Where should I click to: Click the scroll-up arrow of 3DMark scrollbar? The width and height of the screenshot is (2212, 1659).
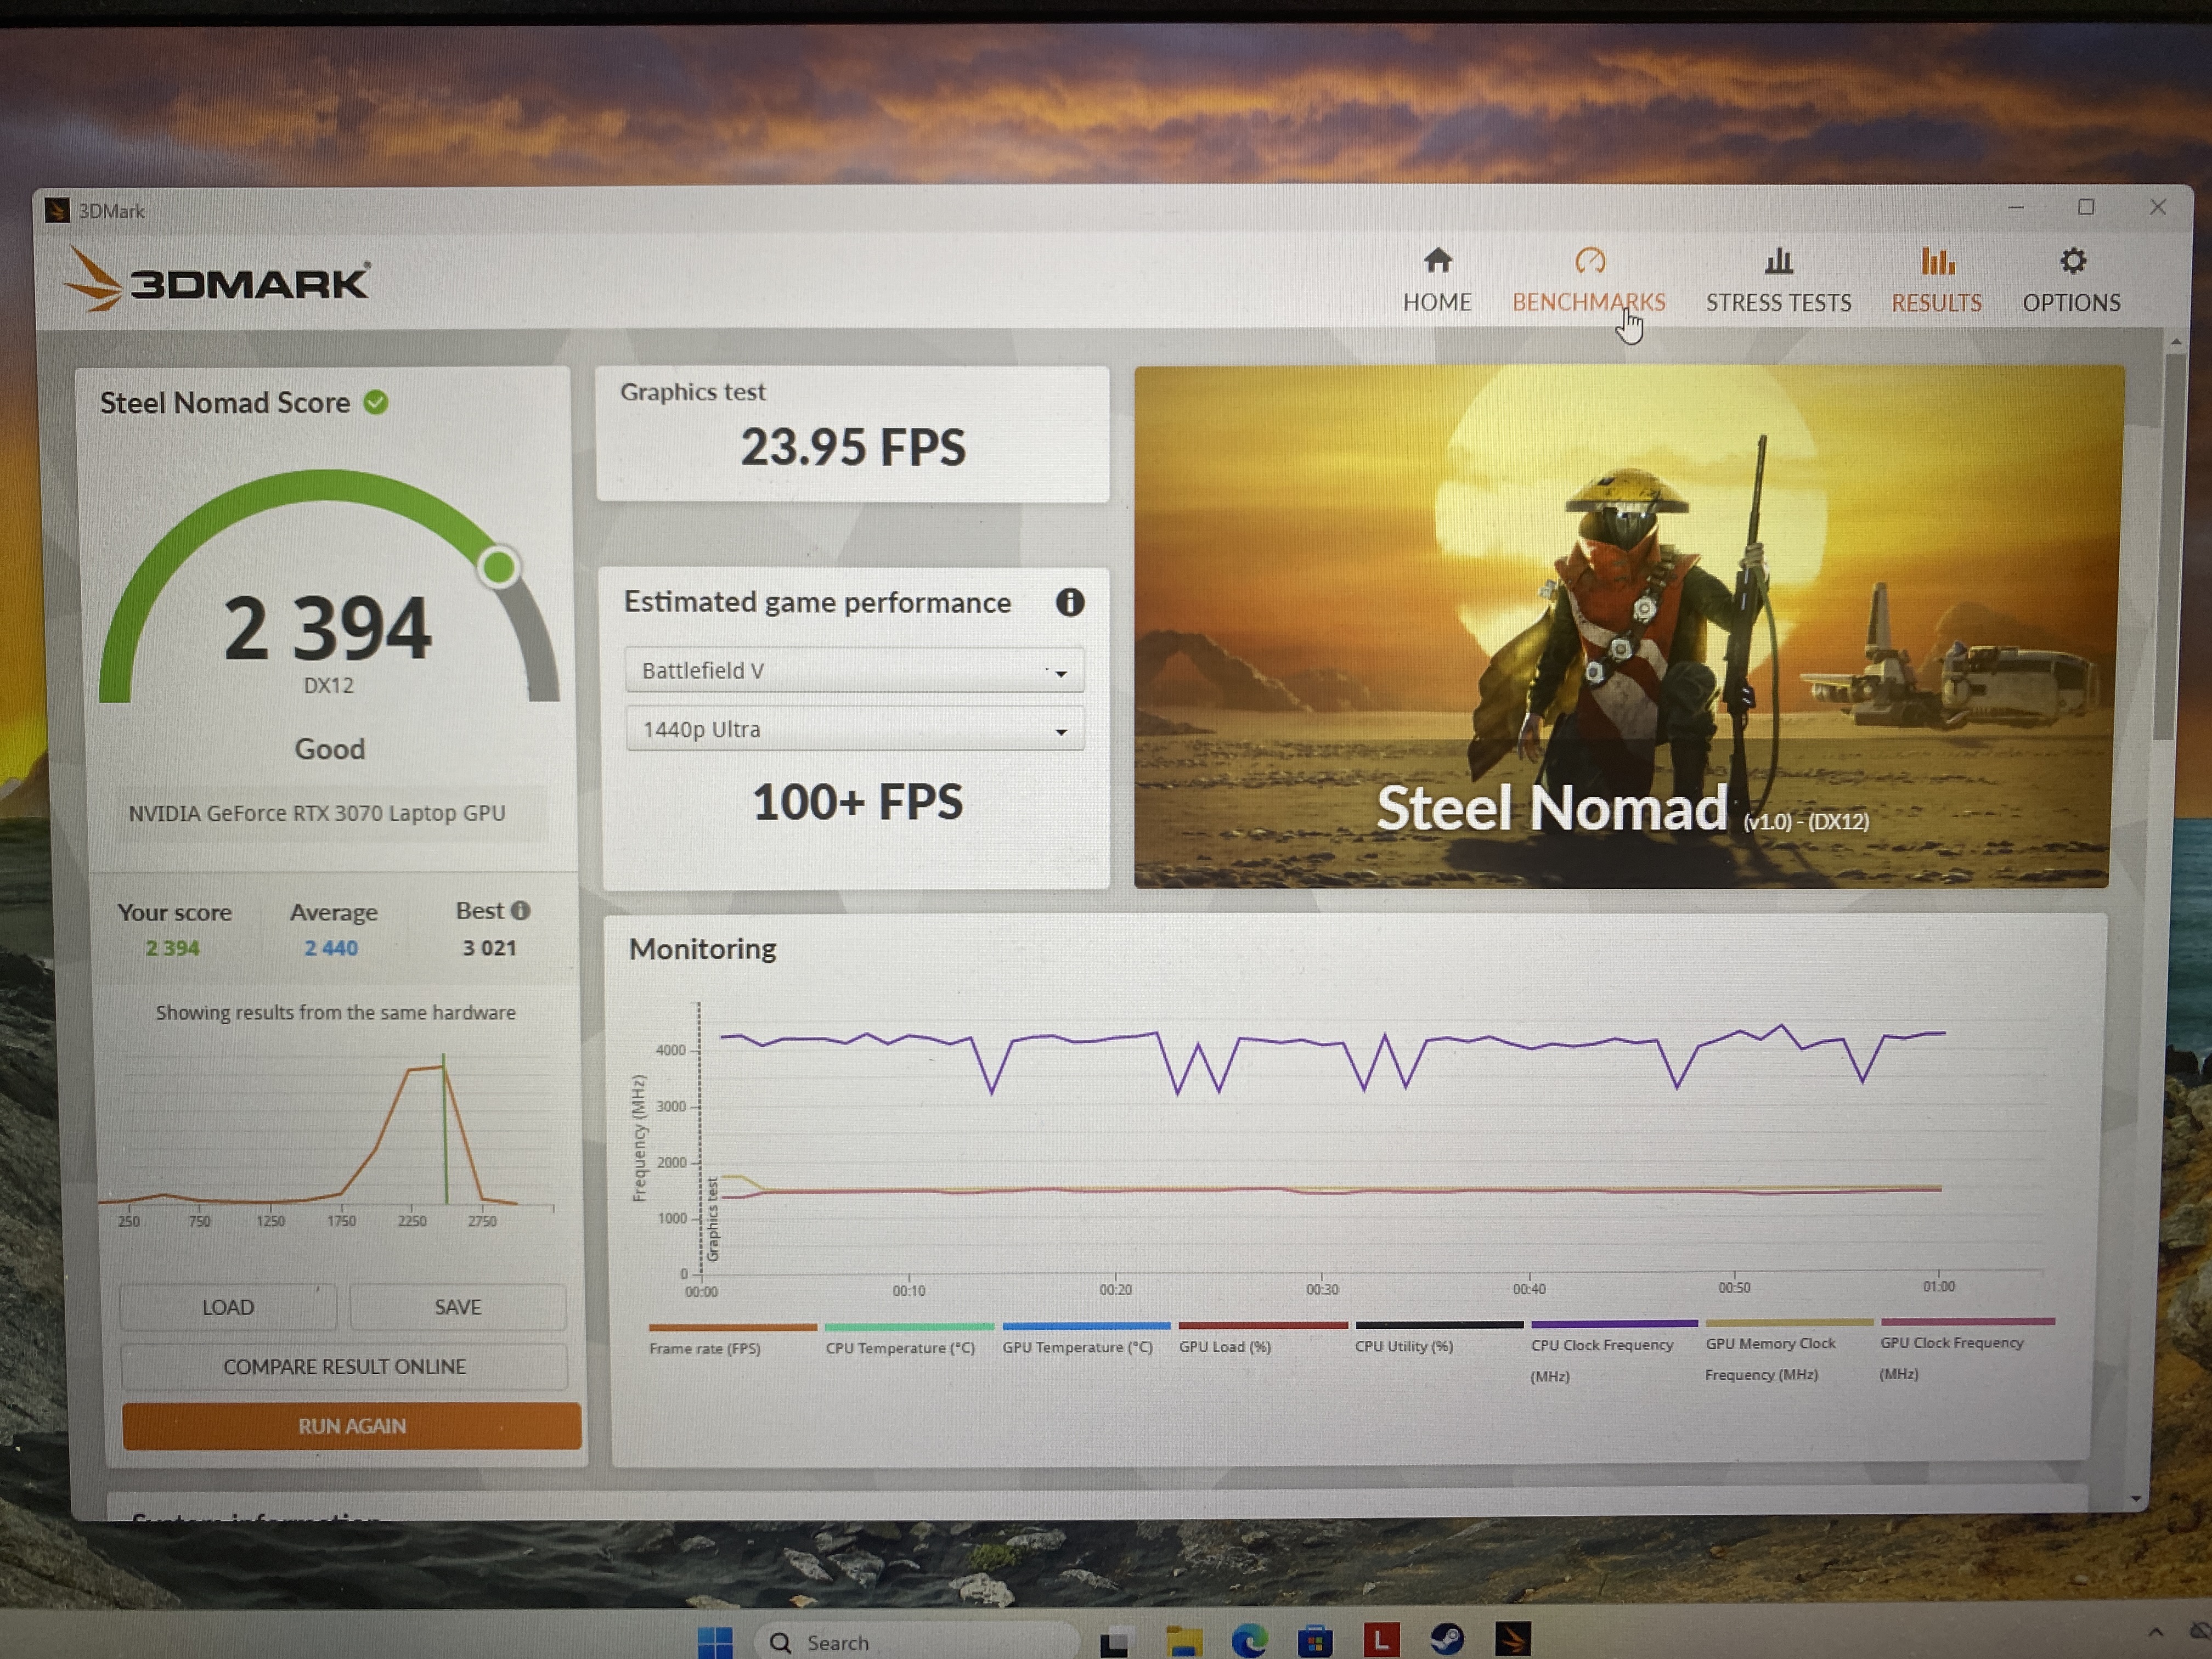coord(2176,342)
